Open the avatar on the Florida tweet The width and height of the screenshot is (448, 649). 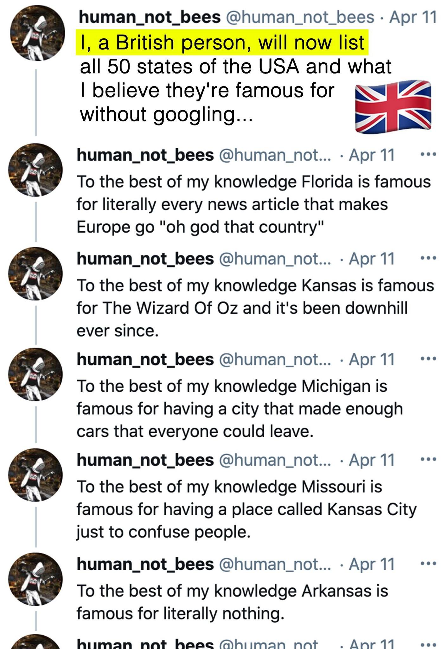click(35, 171)
